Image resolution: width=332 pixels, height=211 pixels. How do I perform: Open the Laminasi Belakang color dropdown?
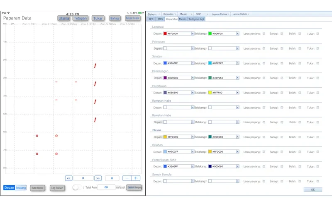coord(237,34)
